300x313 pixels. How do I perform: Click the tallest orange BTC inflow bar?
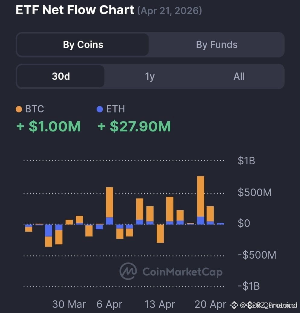point(201,196)
